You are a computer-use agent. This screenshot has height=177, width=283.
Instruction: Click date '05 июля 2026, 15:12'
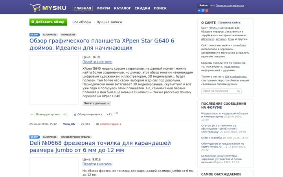[43, 124]
